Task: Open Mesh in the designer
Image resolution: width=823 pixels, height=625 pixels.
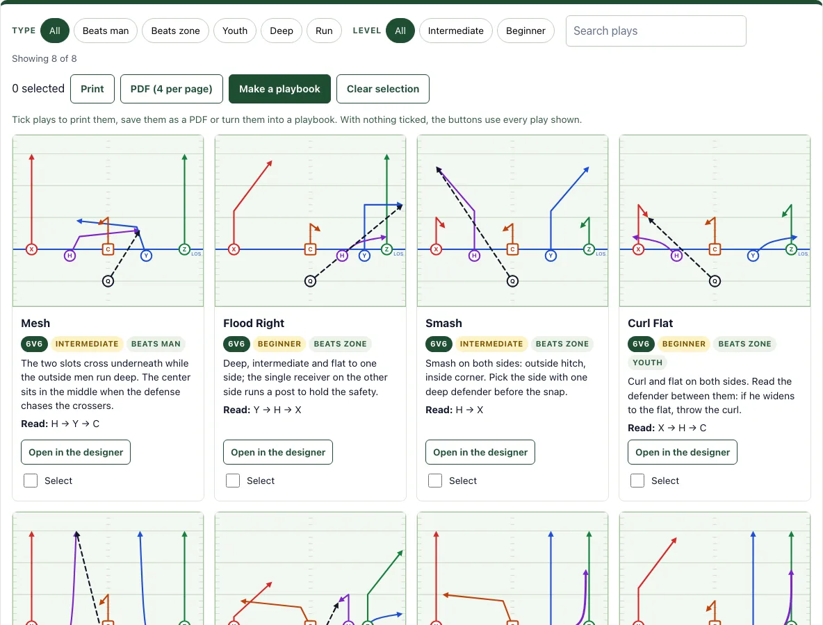Action: click(76, 452)
